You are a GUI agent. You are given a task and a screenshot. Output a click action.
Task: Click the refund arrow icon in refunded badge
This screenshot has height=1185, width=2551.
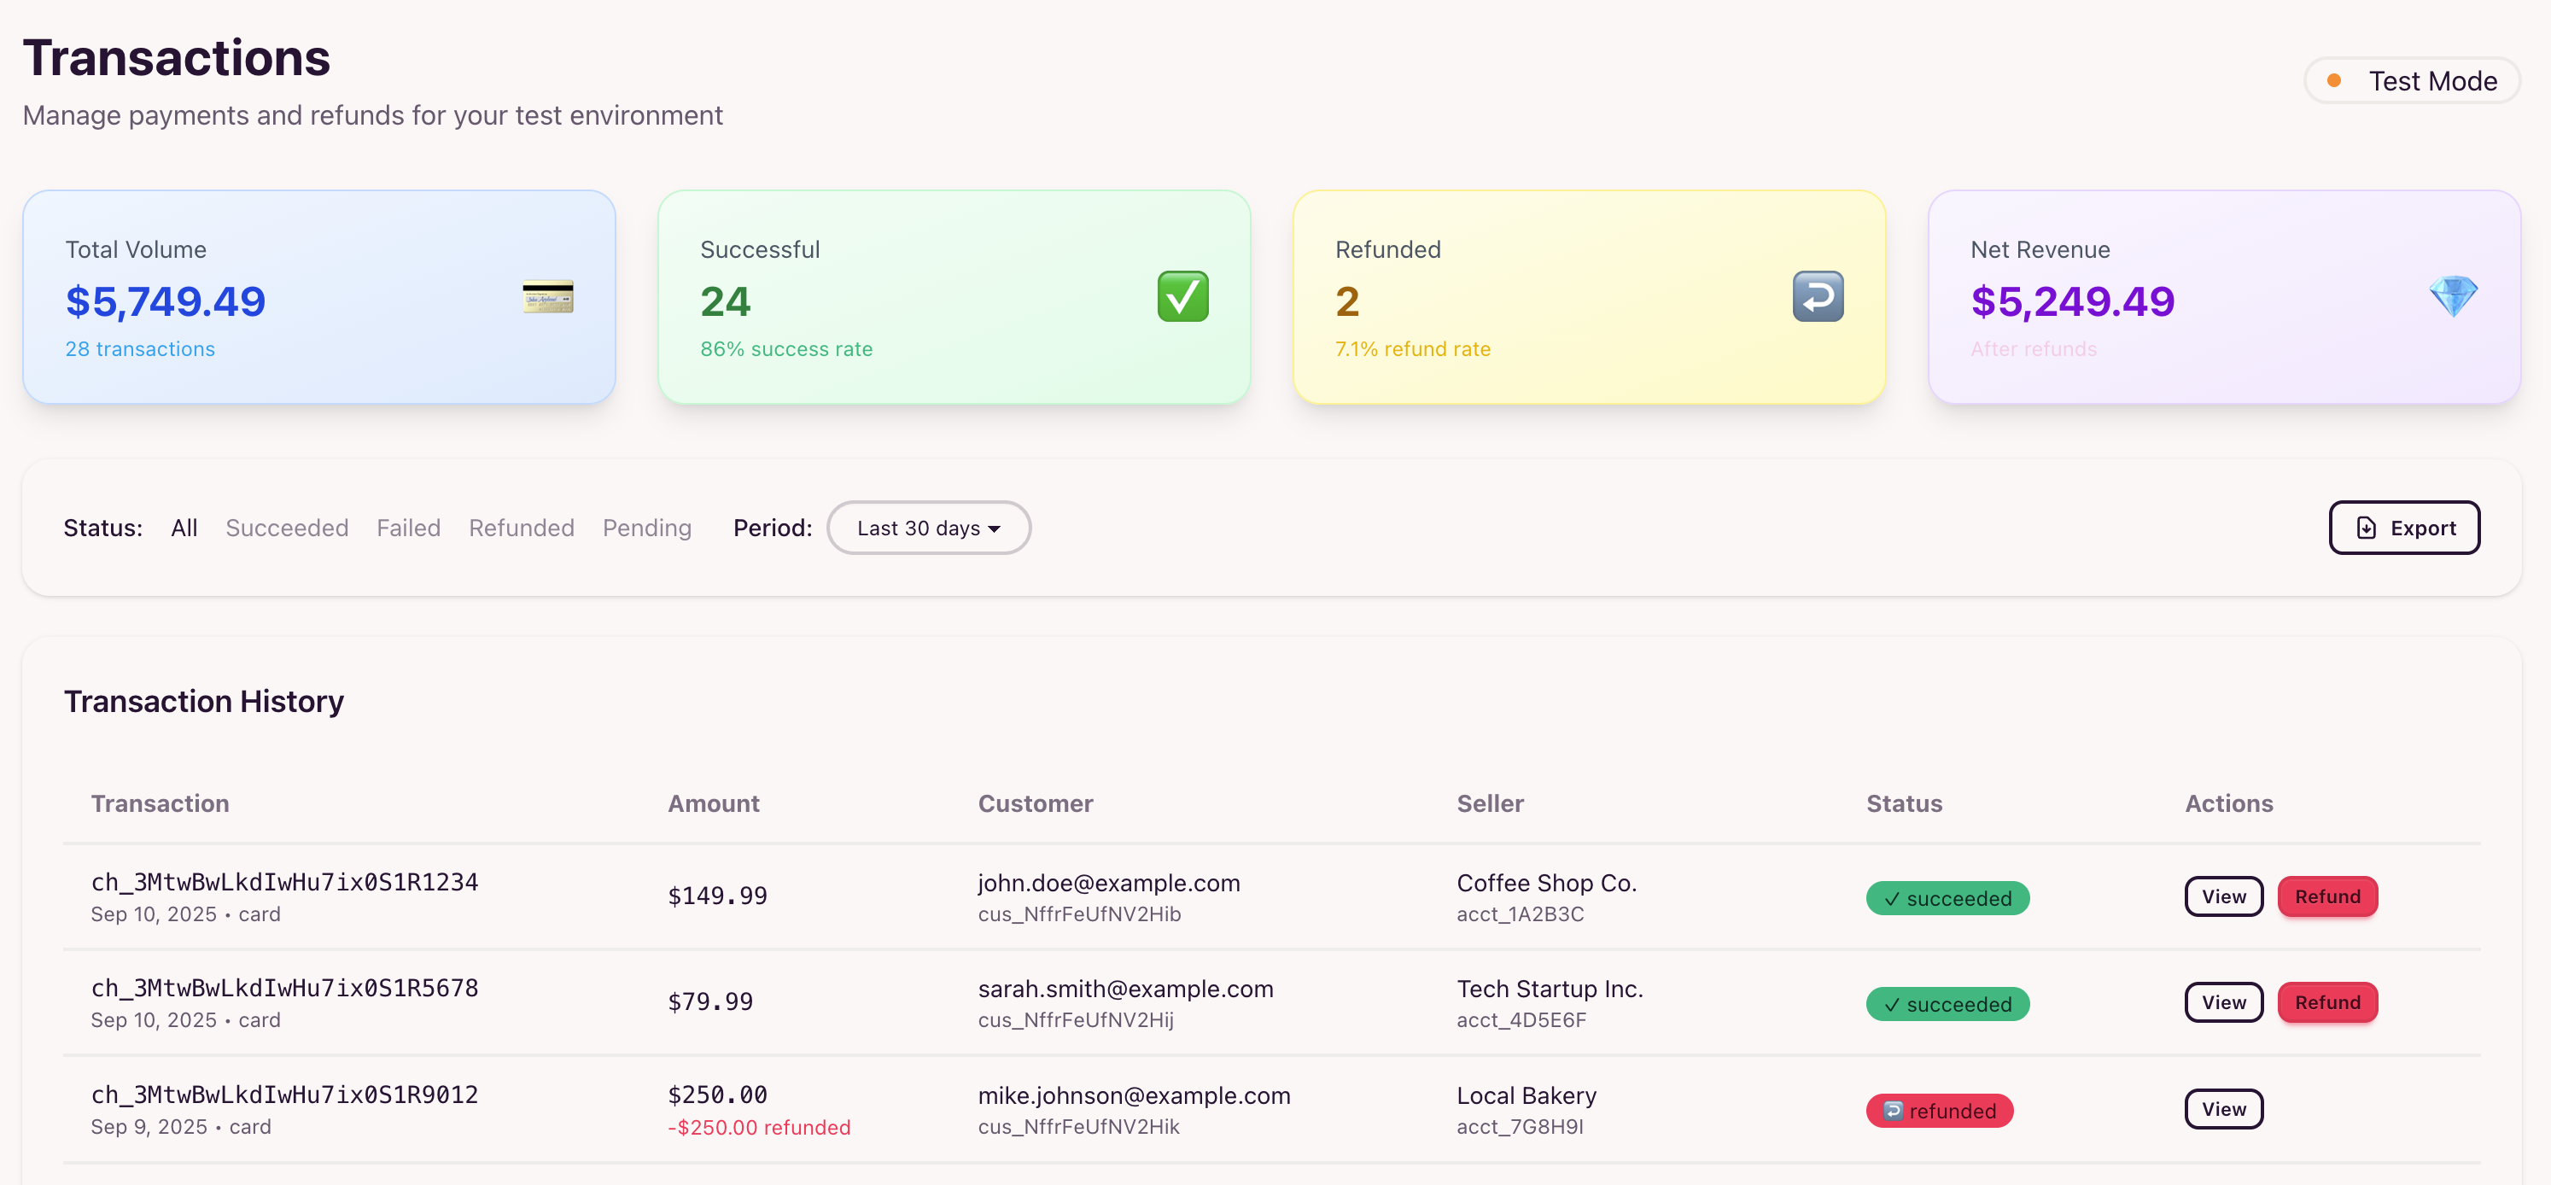pos(1893,1111)
